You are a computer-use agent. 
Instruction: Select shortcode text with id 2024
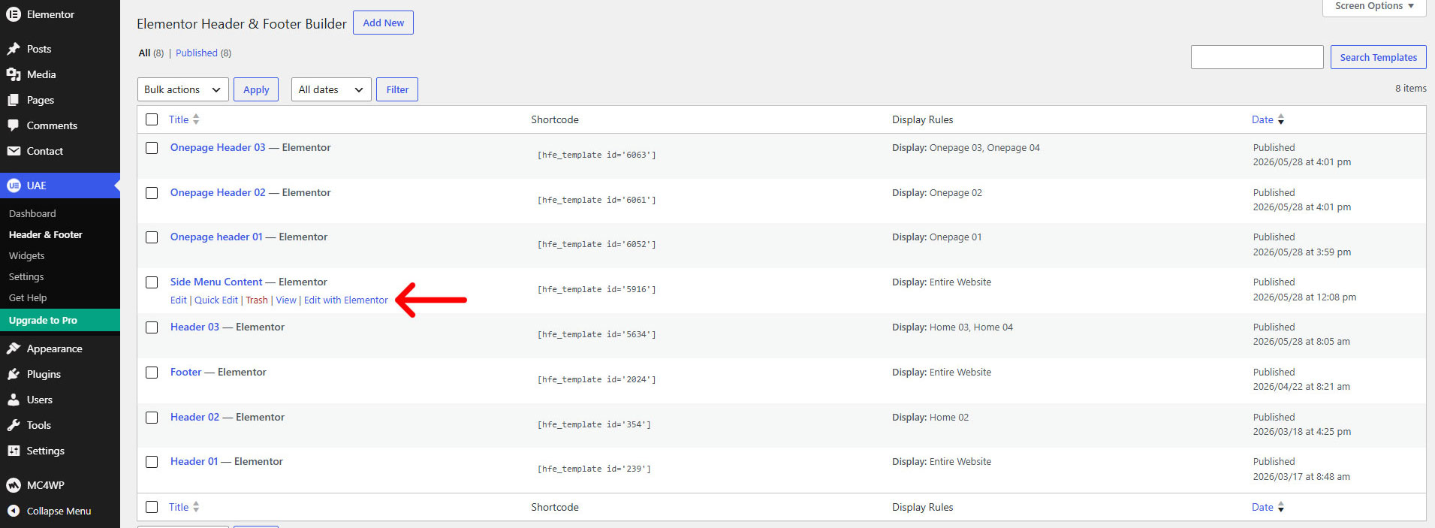pos(596,379)
